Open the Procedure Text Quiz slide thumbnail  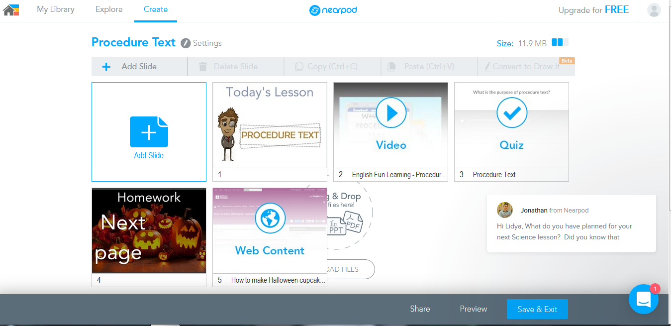[x=511, y=125]
